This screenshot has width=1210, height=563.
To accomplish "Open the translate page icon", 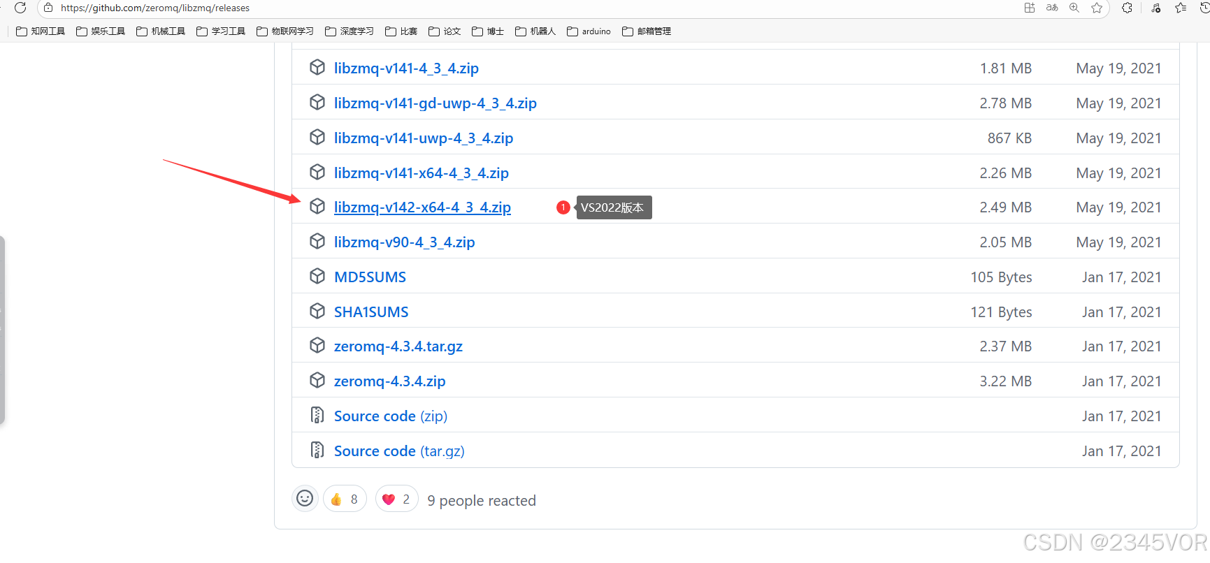I will tap(1052, 8).
